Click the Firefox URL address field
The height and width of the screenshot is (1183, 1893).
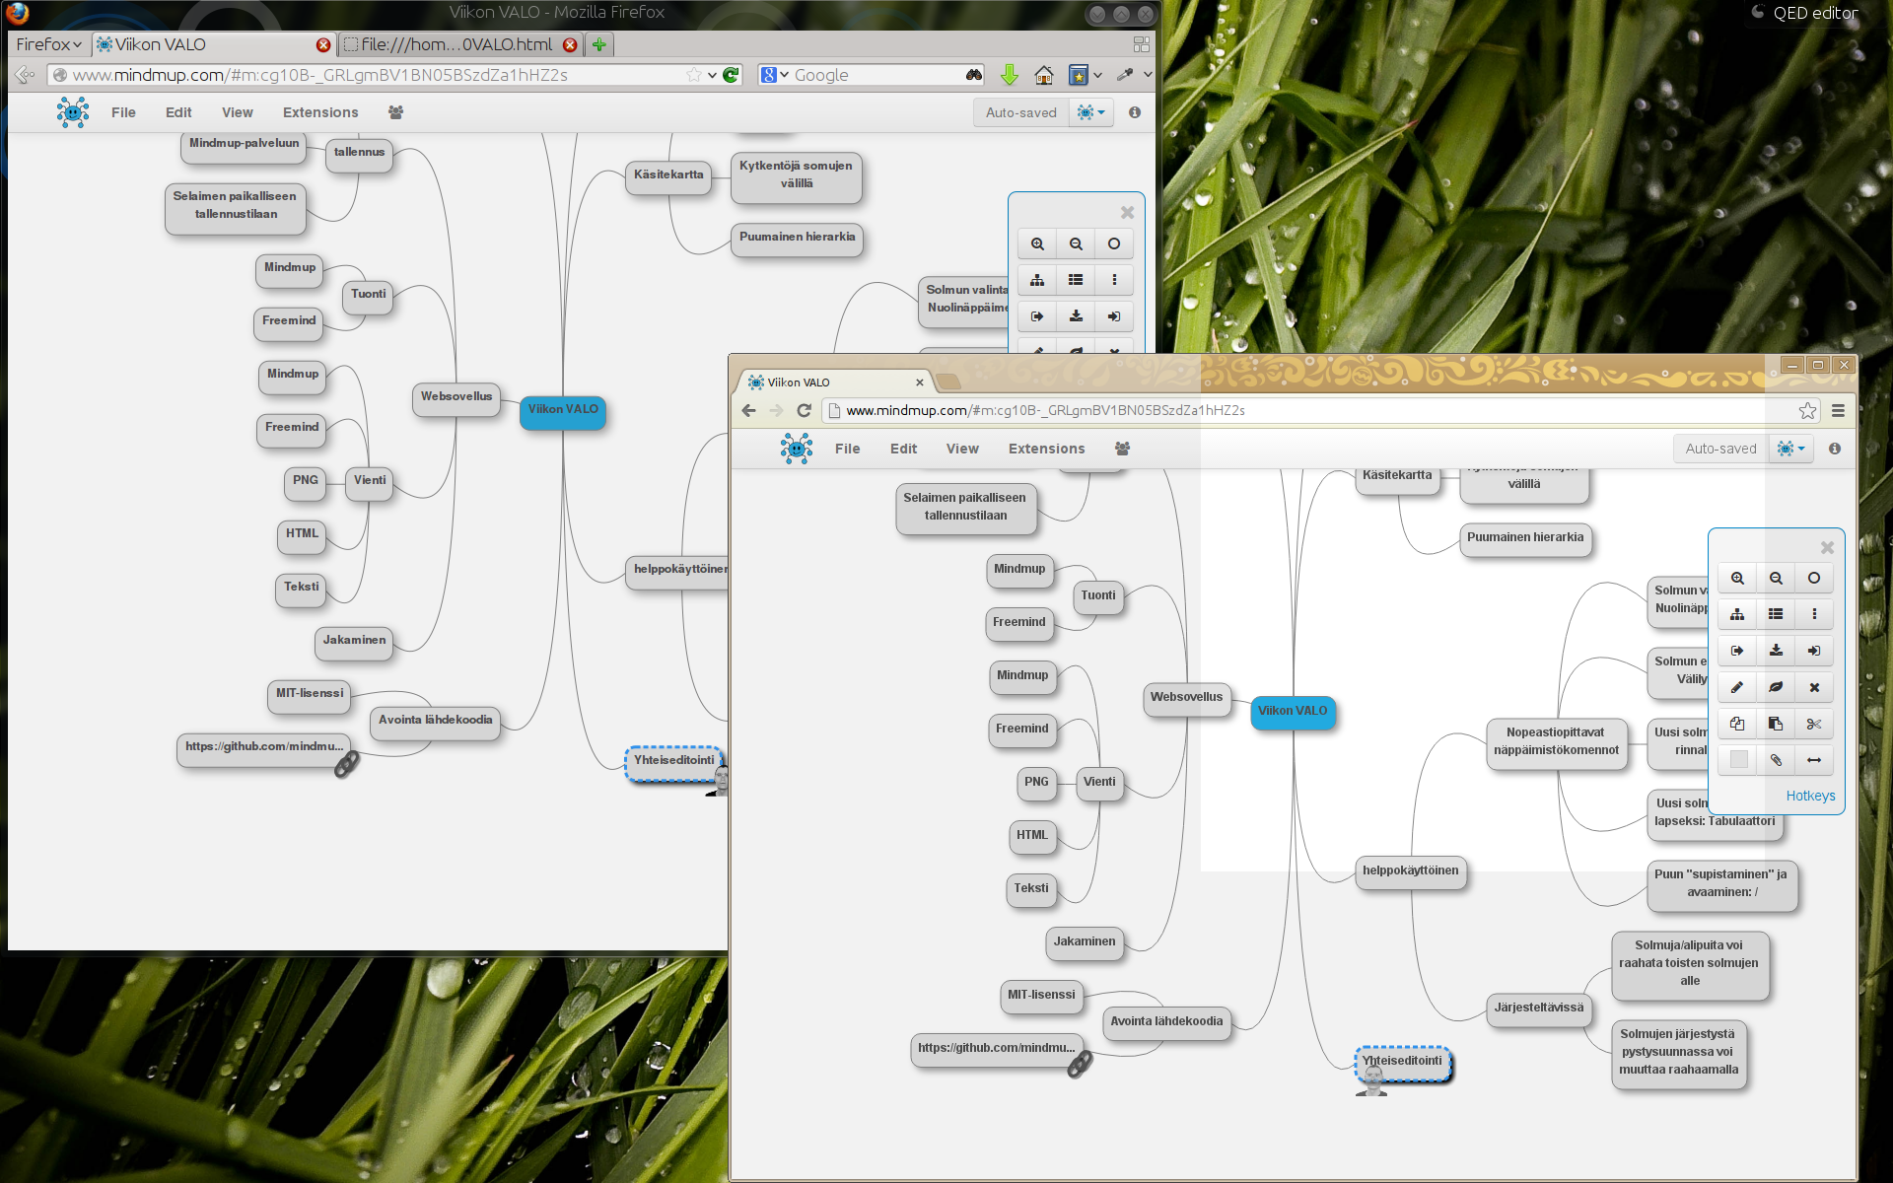[x=375, y=75]
